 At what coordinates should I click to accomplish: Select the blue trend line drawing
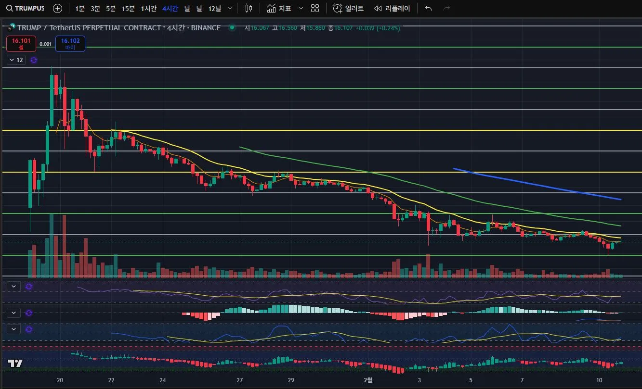(x=537, y=184)
